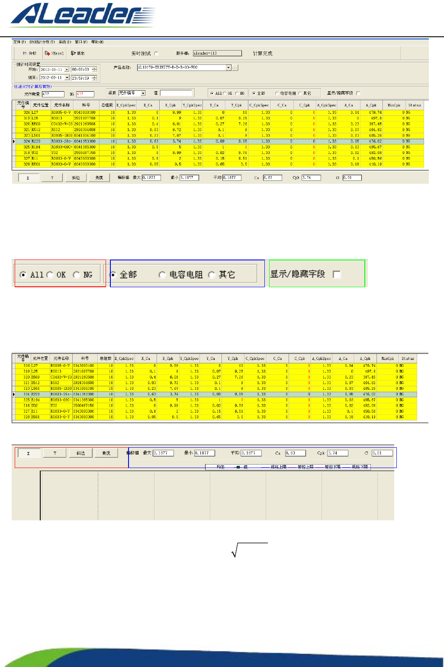Open the 帮助(H) menu
Image resolution: width=444 pixels, height=667 pixels.
pos(97,42)
